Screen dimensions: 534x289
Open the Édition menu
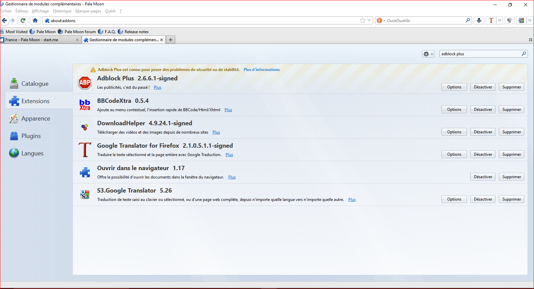pos(21,11)
